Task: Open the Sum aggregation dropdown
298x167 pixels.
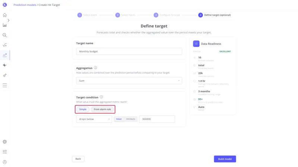Action: 129,81
